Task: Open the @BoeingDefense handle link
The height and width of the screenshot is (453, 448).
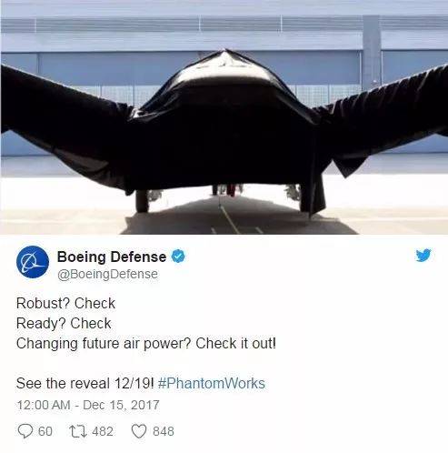Action: [x=107, y=274]
